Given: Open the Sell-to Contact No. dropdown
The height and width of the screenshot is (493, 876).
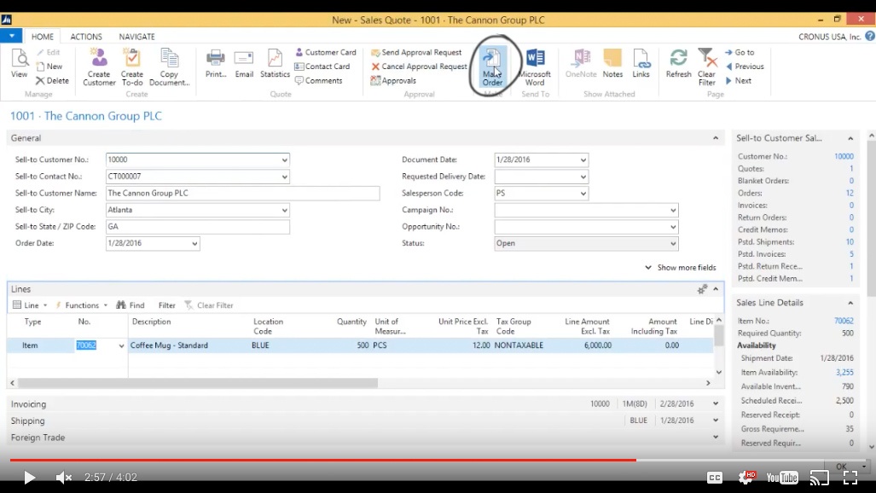Looking at the screenshot, I should [284, 177].
